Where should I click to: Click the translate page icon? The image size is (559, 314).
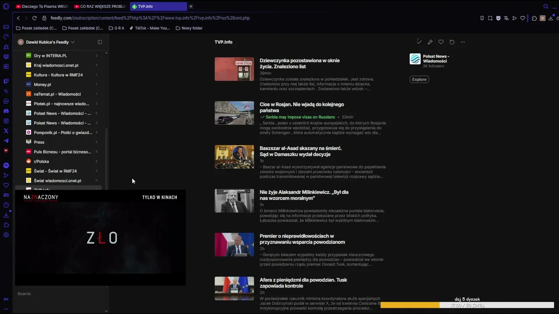[x=506, y=18]
